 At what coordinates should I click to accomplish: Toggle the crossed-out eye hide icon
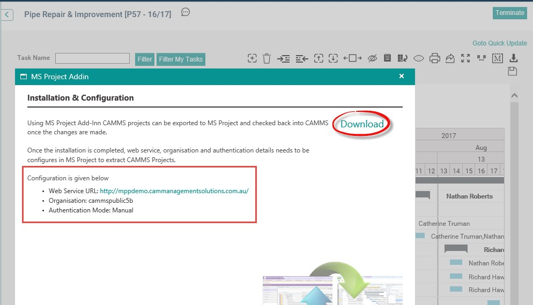372,58
